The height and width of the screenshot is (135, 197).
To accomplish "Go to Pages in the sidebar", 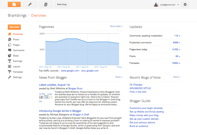I will 17,45.
